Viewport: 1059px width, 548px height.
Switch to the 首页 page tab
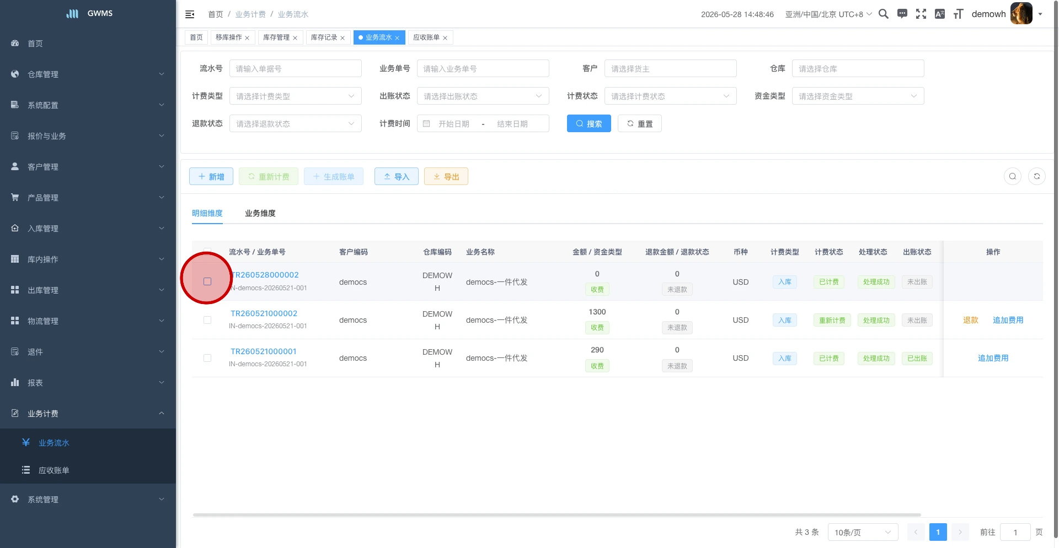pos(196,37)
